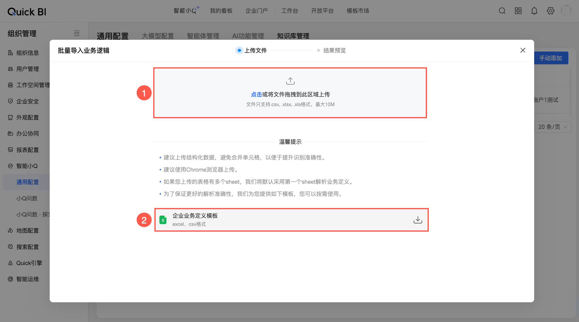Screen dimensions: 579x322
Task: Click the 用户管理 sidebar icon
Action: pyautogui.click(x=10, y=69)
